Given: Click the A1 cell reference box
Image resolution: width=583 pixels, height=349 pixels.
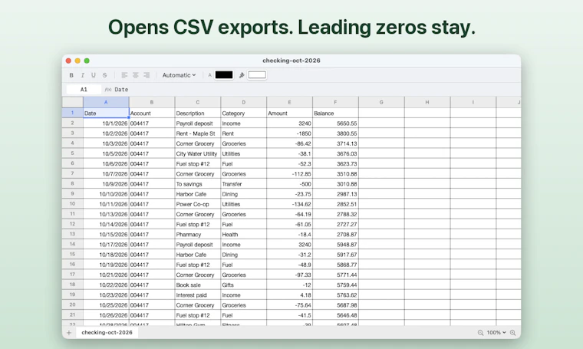Looking at the screenshot, I should pos(84,90).
